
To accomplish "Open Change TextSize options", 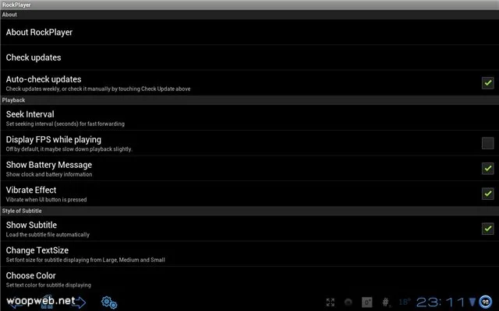I will pyautogui.click(x=249, y=254).
